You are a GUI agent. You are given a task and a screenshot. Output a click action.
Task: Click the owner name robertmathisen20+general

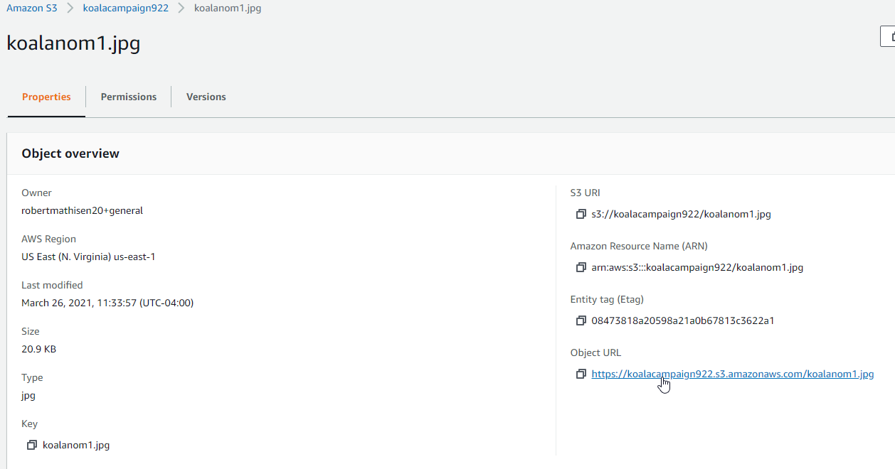(x=82, y=210)
